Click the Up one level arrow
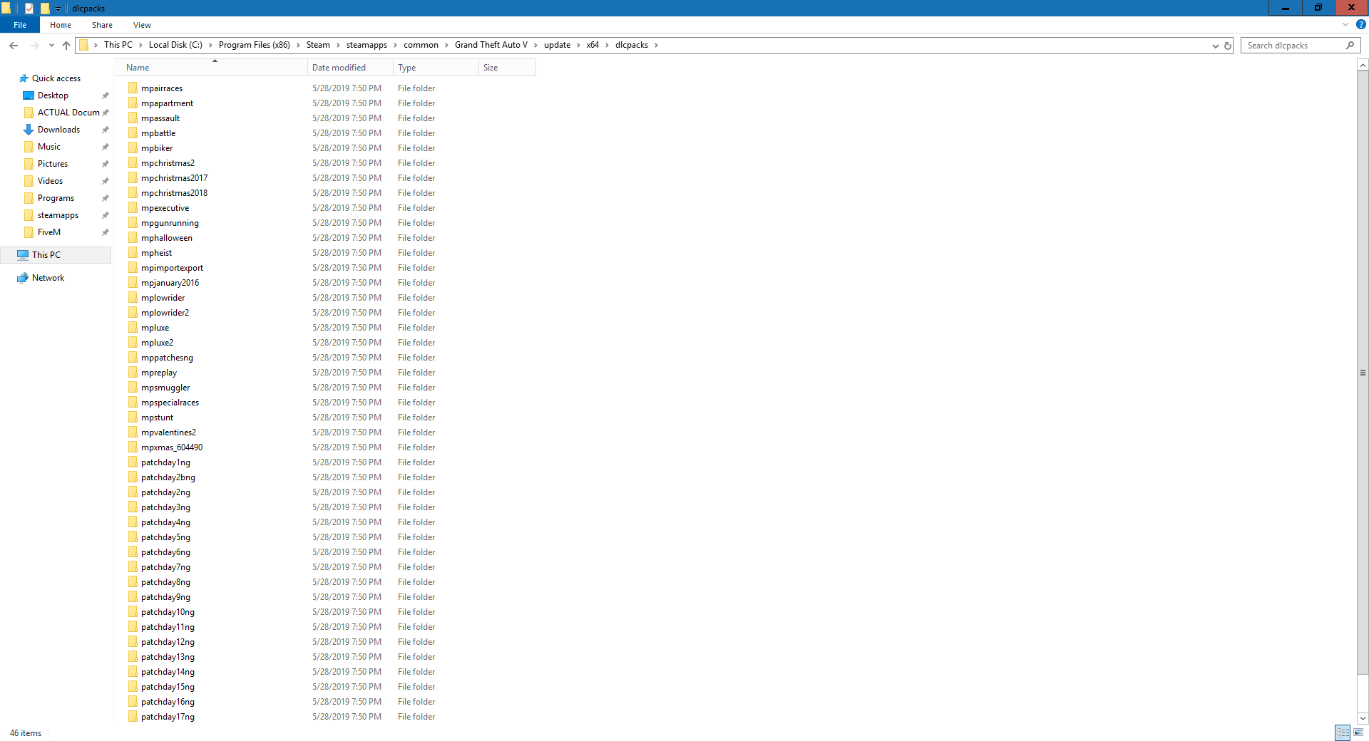This screenshot has height=741, width=1369. pos(66,46)
